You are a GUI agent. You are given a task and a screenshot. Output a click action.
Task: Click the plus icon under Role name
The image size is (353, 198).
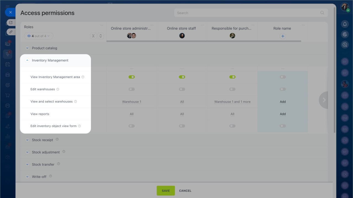click(x=282, y=36)
